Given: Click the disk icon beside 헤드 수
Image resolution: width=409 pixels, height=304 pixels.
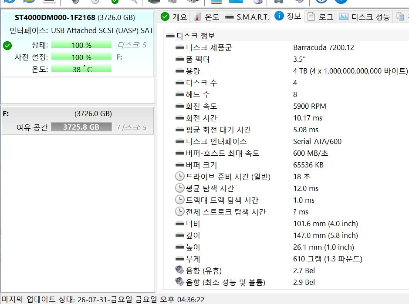Looking at the screenshot, I should click(180, 94).
